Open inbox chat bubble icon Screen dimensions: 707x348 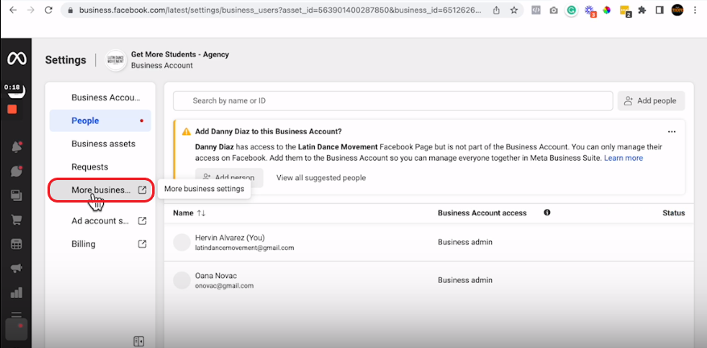(17, 171)
